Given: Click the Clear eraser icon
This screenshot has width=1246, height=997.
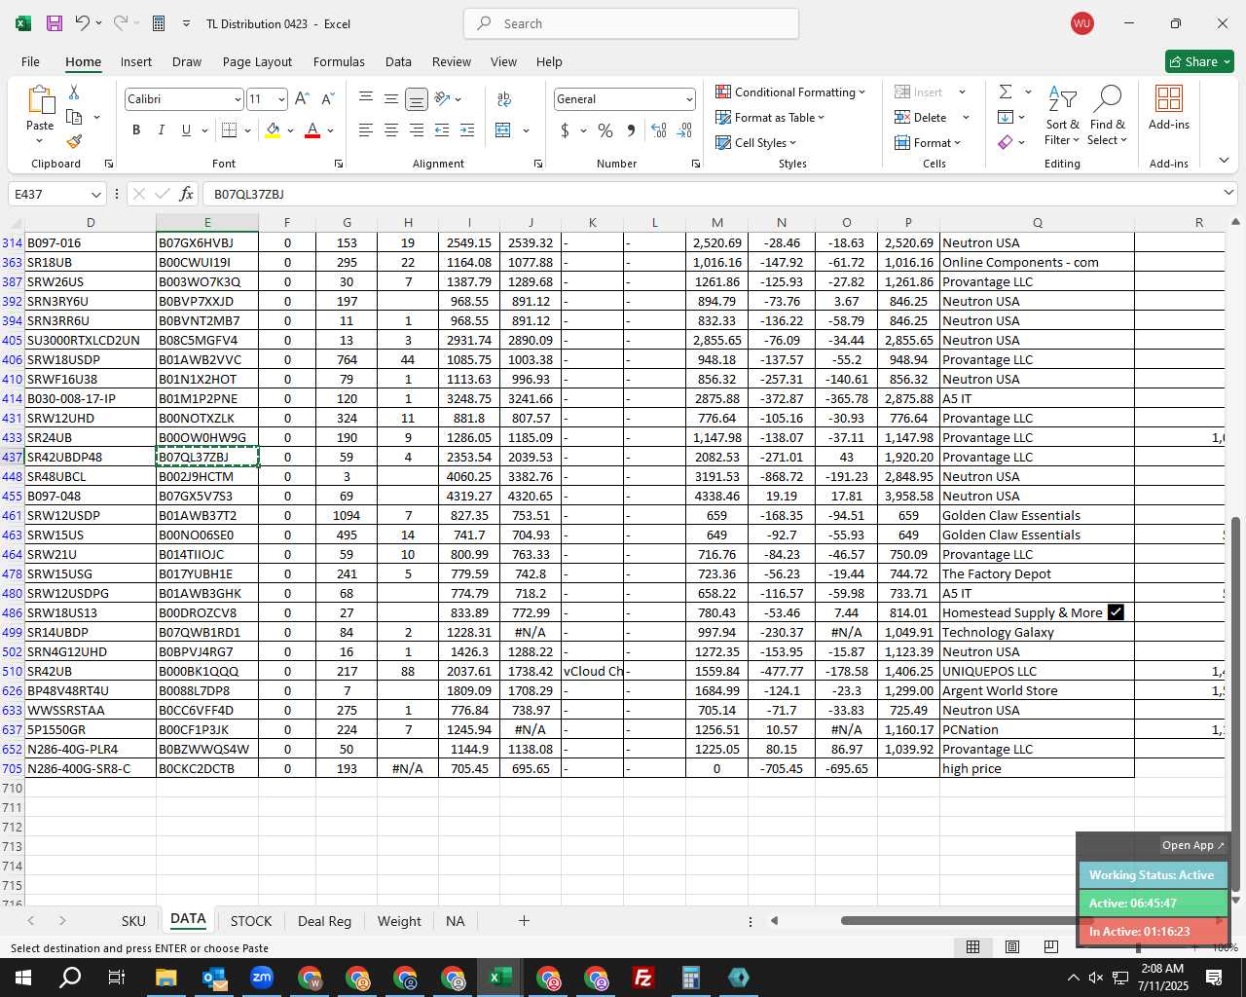Looking at the screenshot, I should pyautogui.click(x=1006, y=142).
